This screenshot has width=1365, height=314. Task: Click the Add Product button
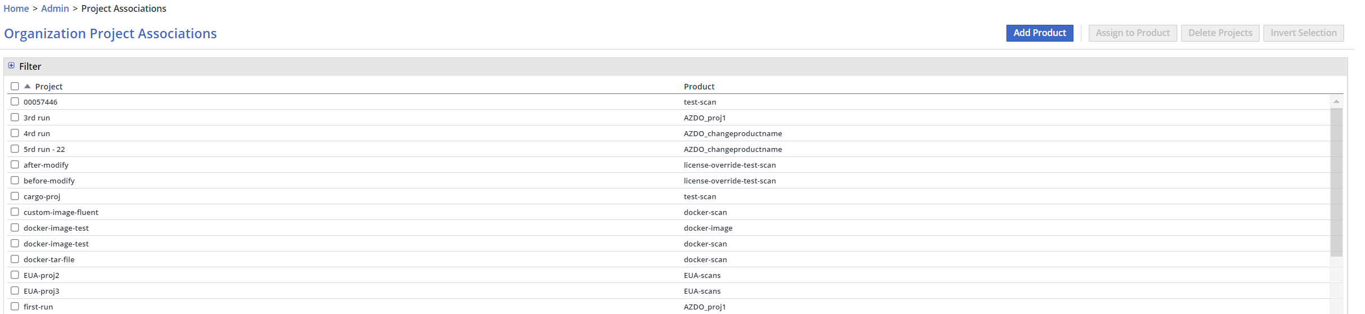(x=1039, y=33)
